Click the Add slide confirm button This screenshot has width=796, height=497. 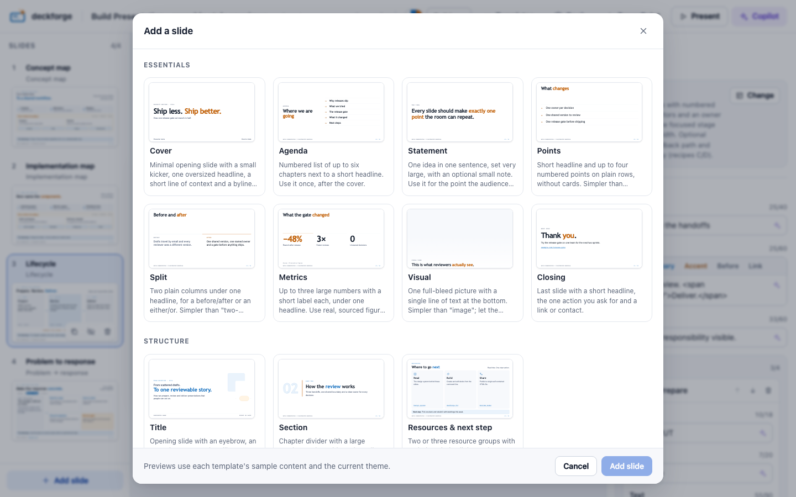(626, 466)
